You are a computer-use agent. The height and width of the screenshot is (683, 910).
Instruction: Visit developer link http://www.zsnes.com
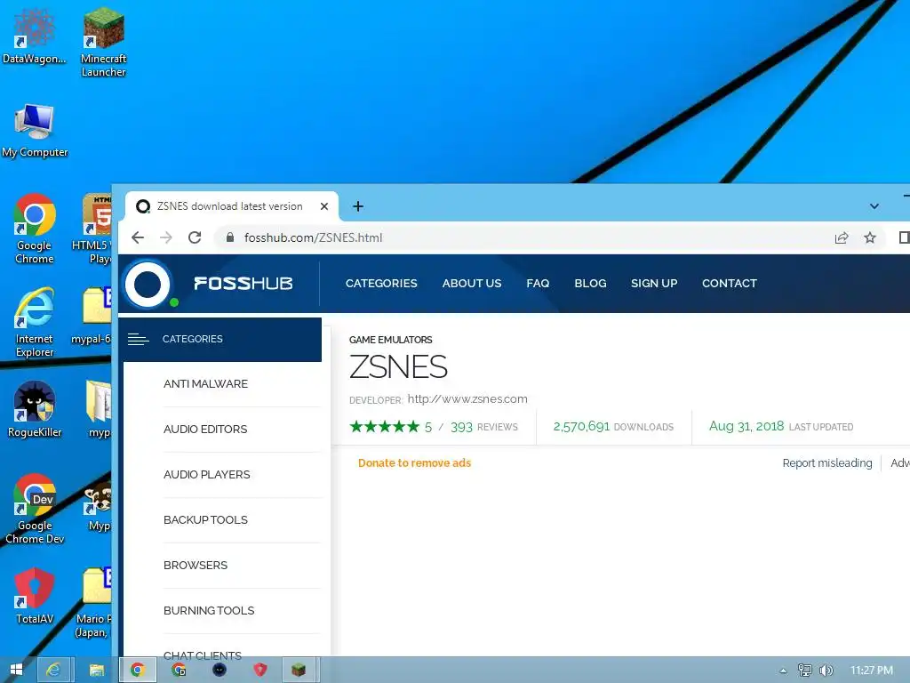[467, 399]
